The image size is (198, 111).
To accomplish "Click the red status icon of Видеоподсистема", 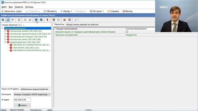I will [8, 42].
